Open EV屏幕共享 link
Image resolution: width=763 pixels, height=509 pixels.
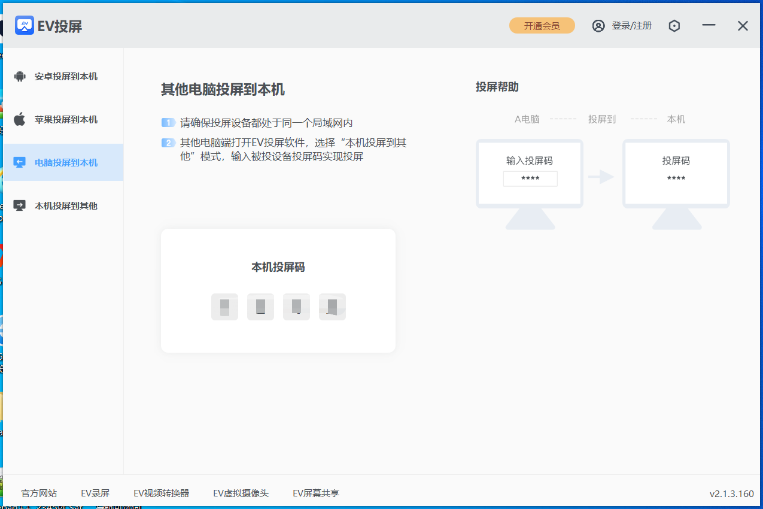coord(316,493)
